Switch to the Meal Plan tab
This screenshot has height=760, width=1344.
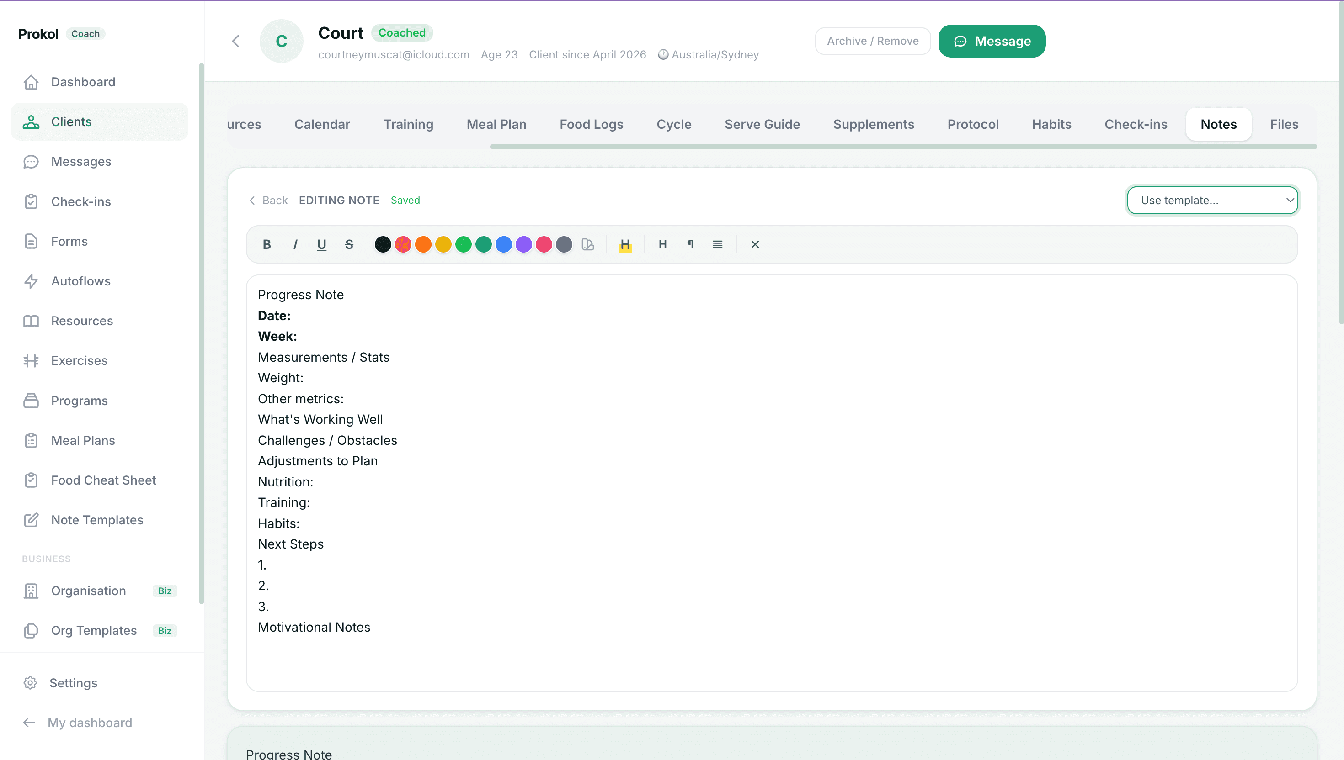pos(496,124)
